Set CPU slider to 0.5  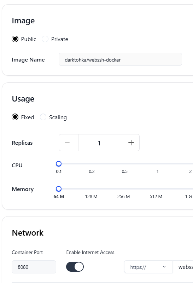click(124, 164)
